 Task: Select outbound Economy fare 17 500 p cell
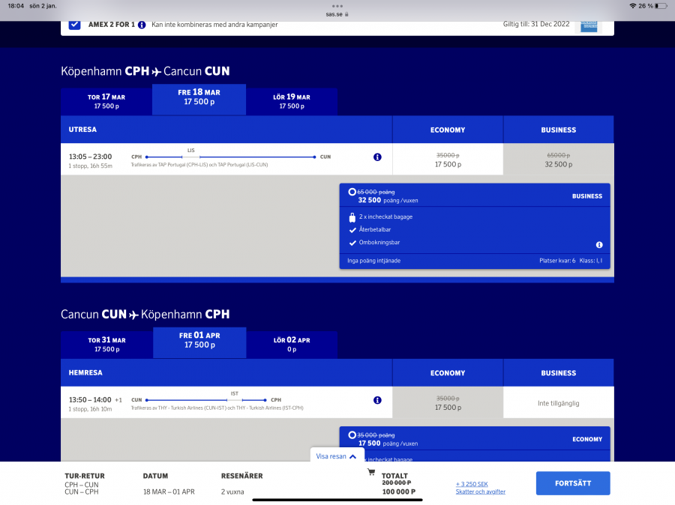(448, 159)
